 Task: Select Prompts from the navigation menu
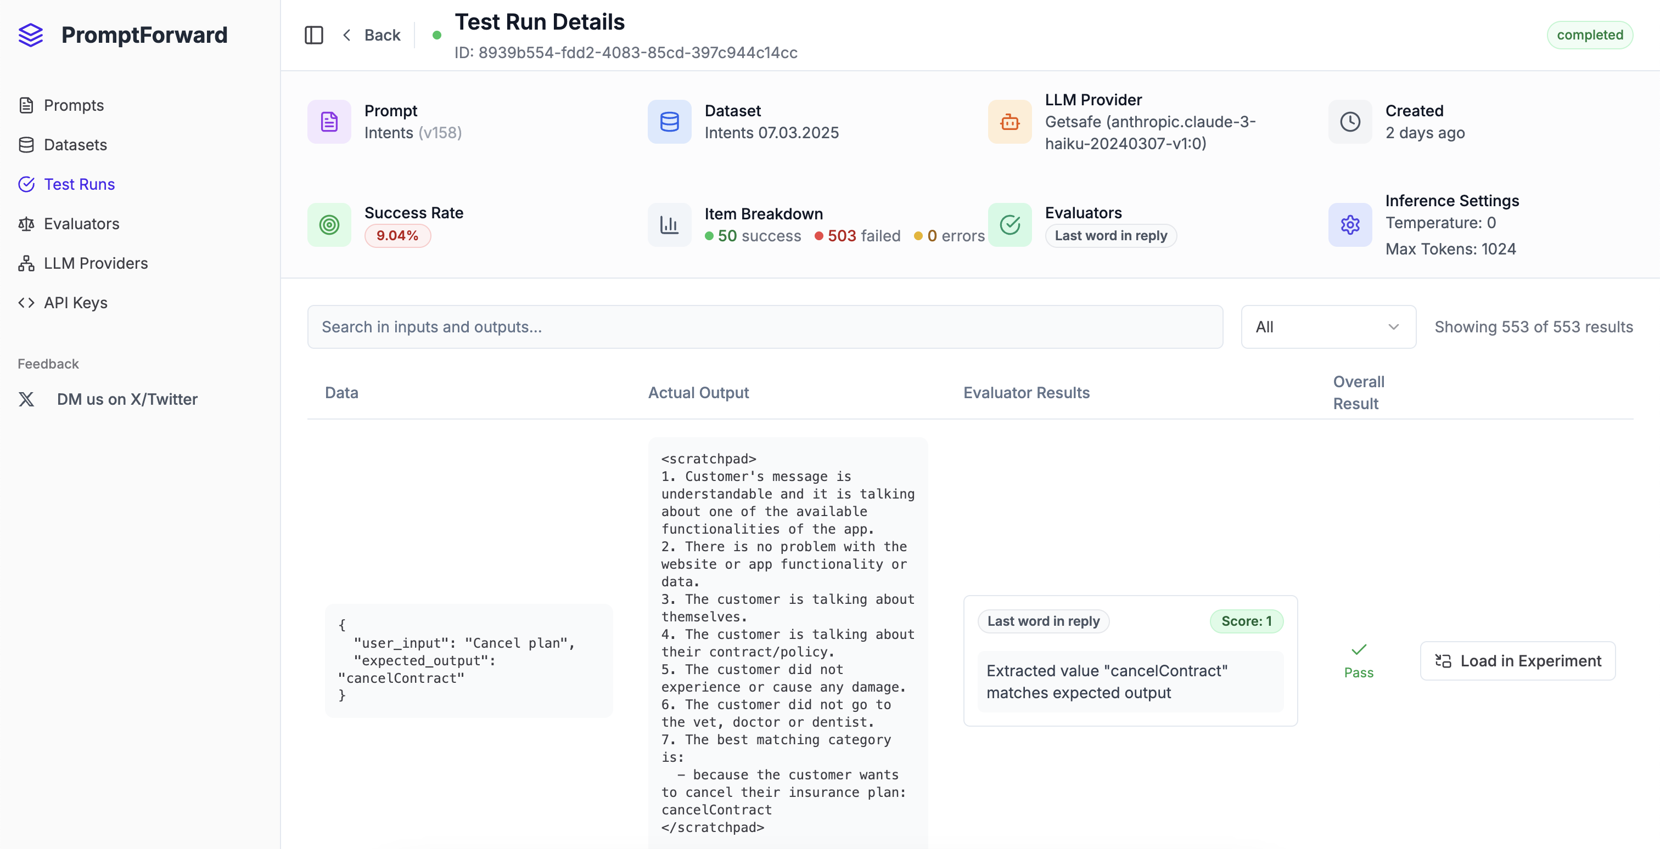(x=74, y=105)
